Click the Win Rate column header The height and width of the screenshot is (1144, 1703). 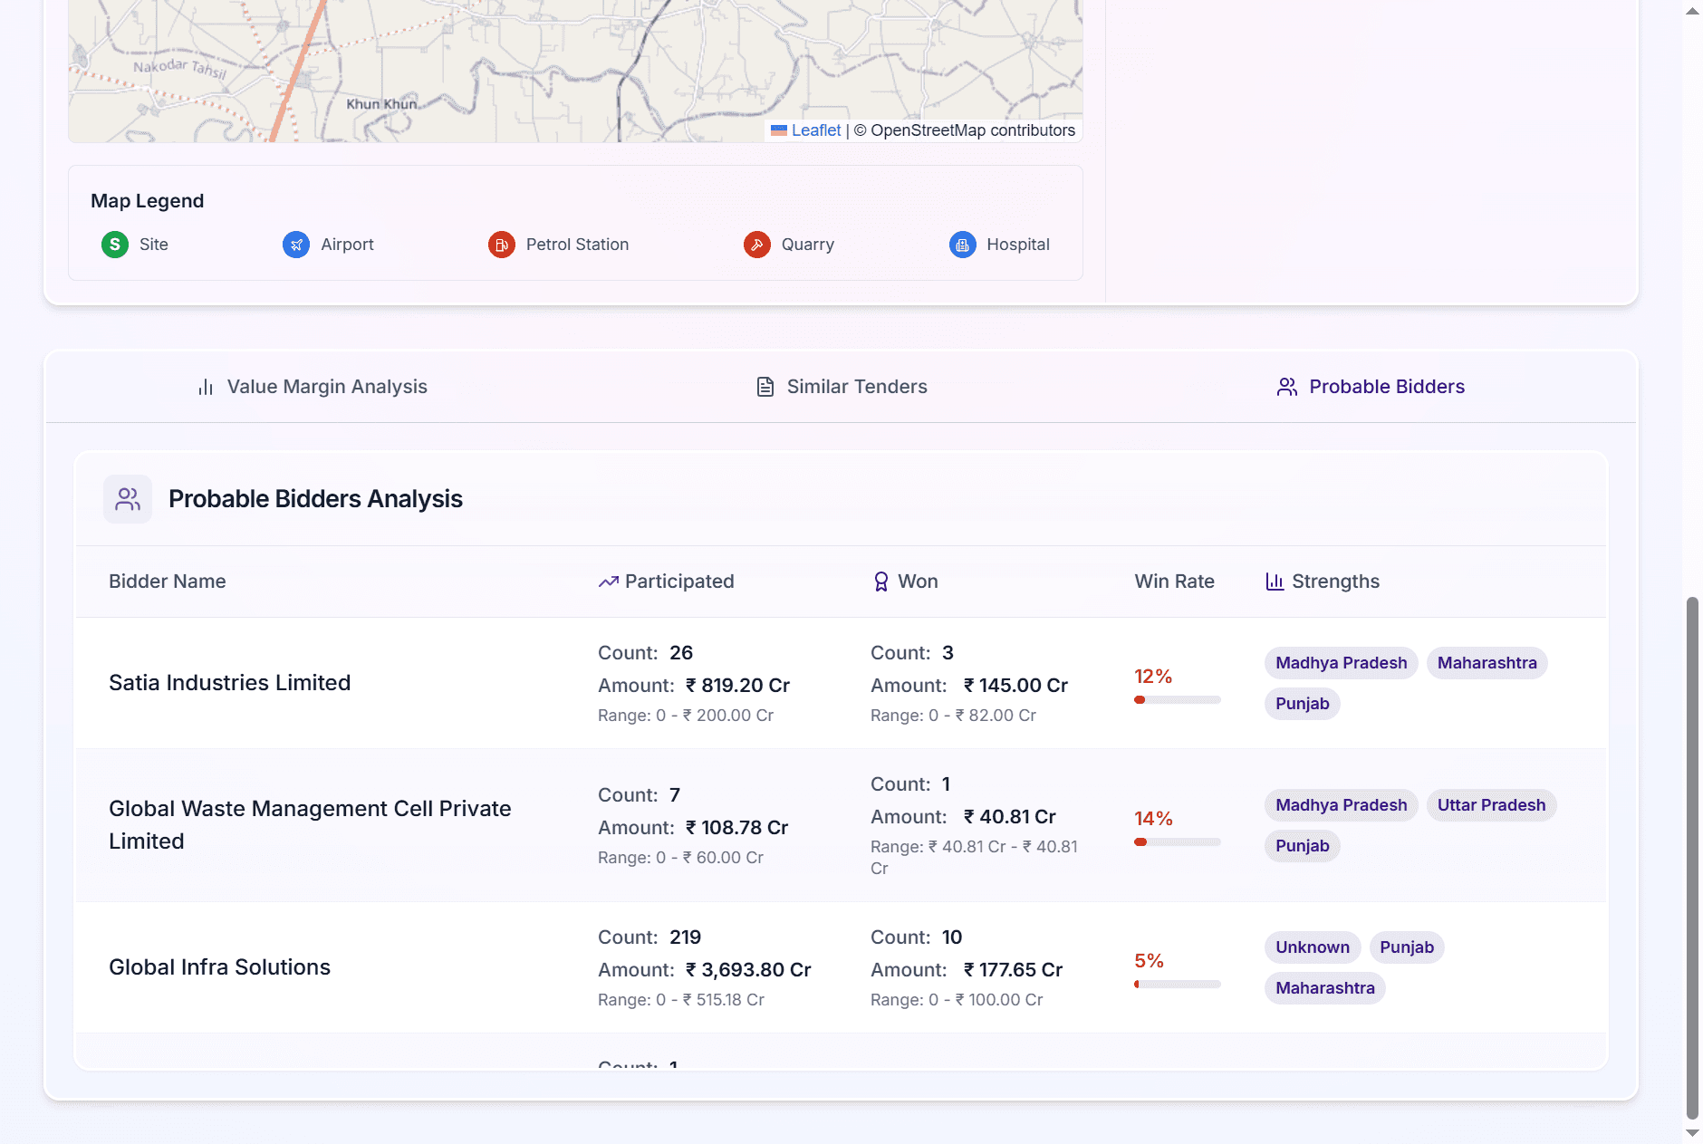1175,582
